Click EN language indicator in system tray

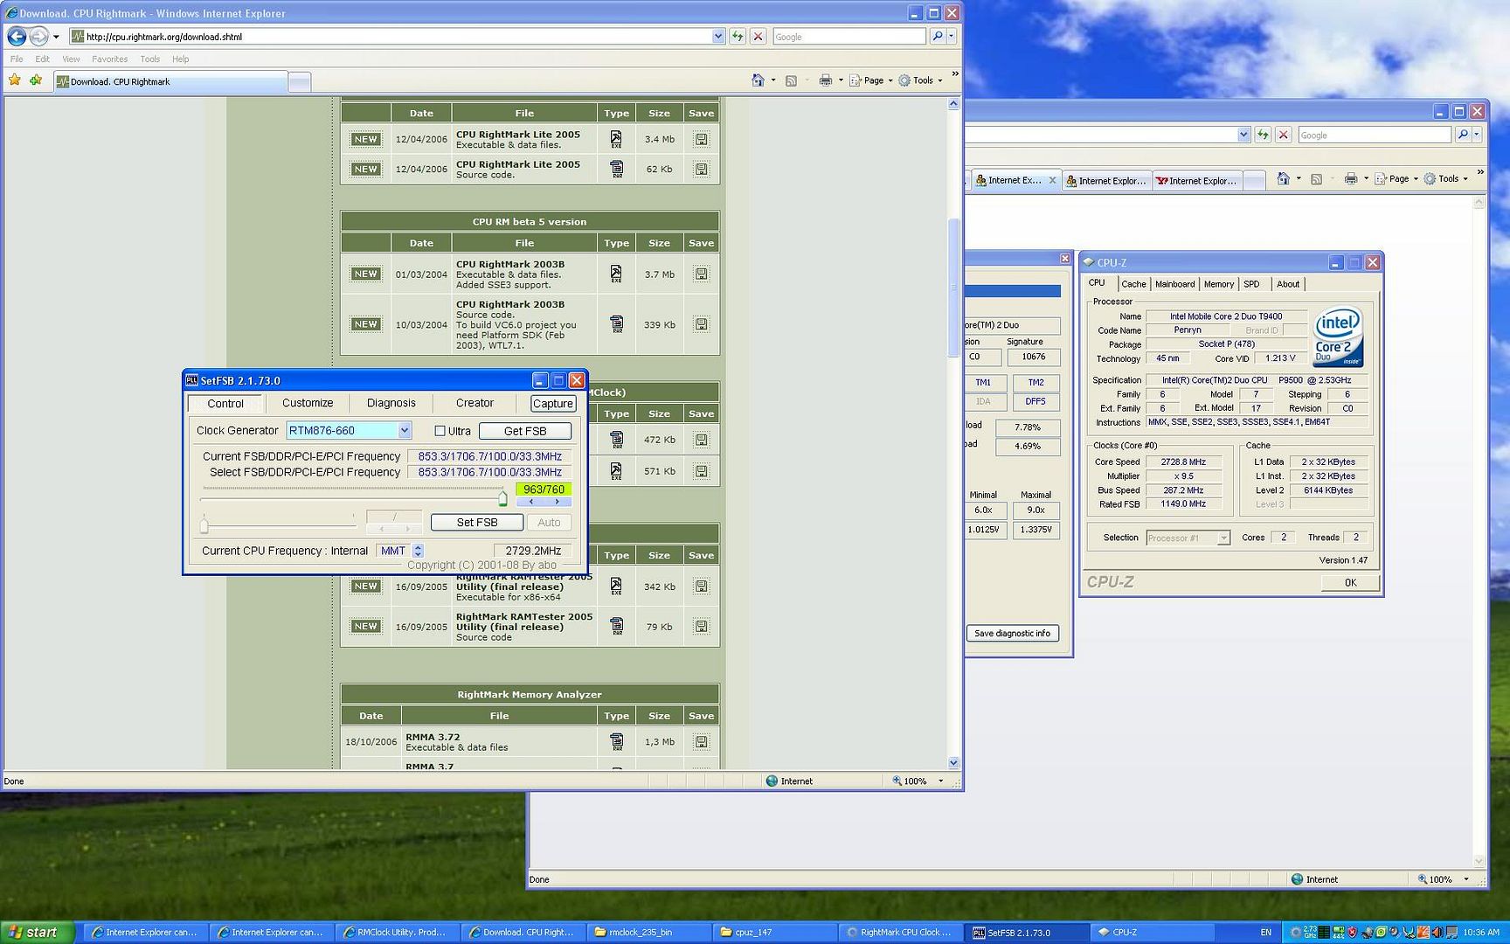coord(1266,932)
